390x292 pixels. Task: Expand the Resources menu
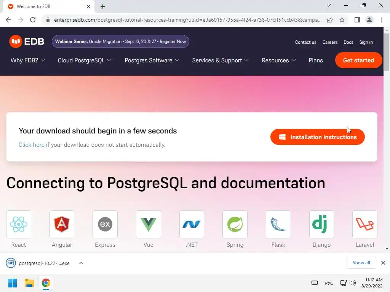(x=278, y=60)
